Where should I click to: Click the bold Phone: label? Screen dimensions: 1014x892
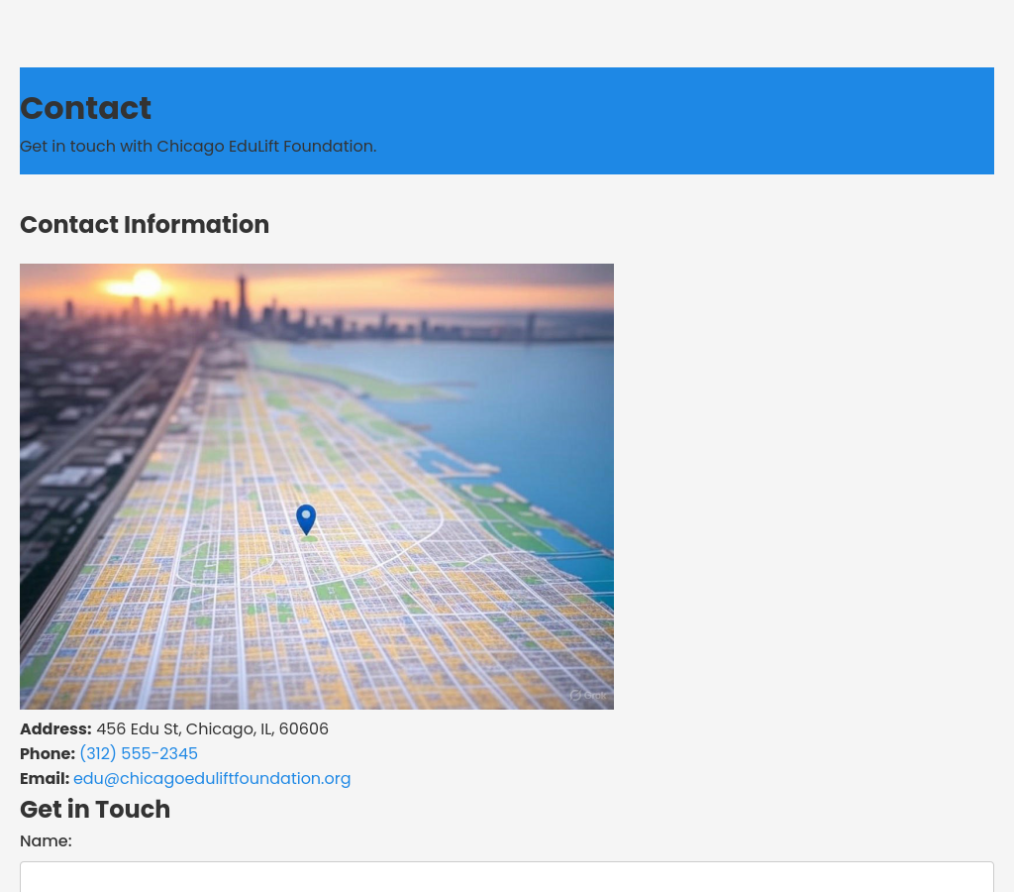(x=48, y=754)
